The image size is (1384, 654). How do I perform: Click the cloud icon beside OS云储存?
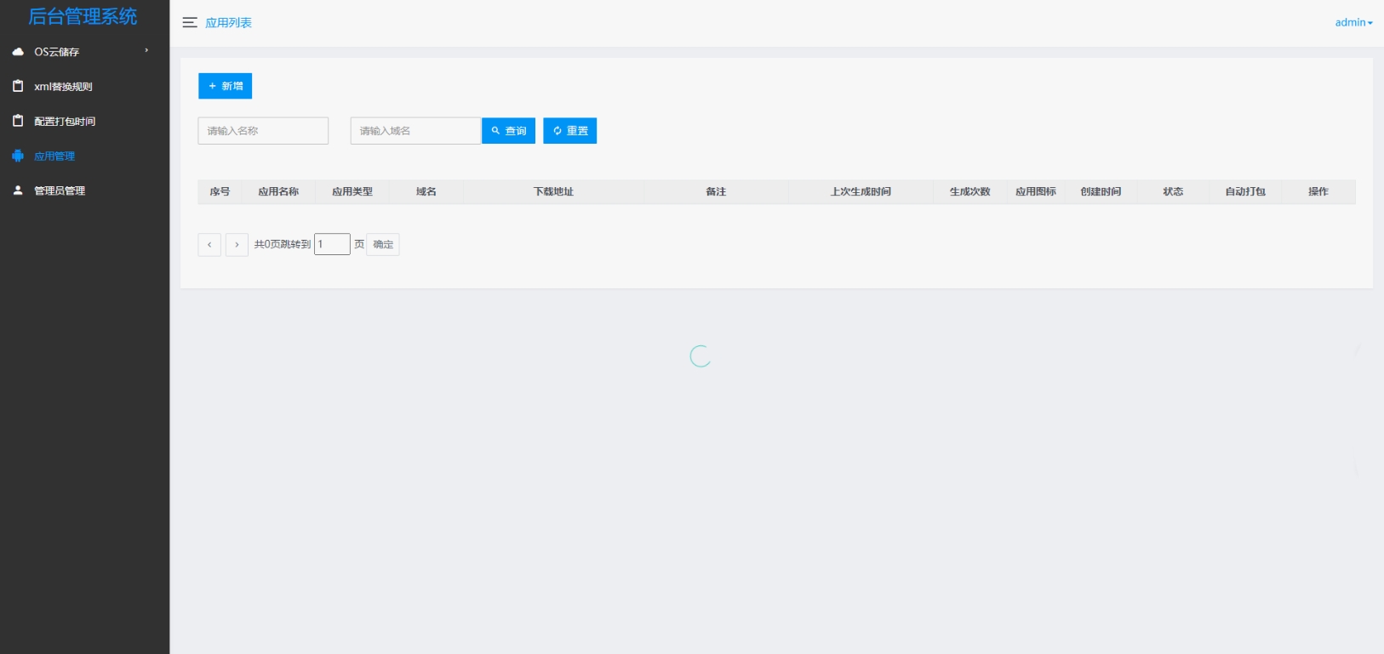18,52
